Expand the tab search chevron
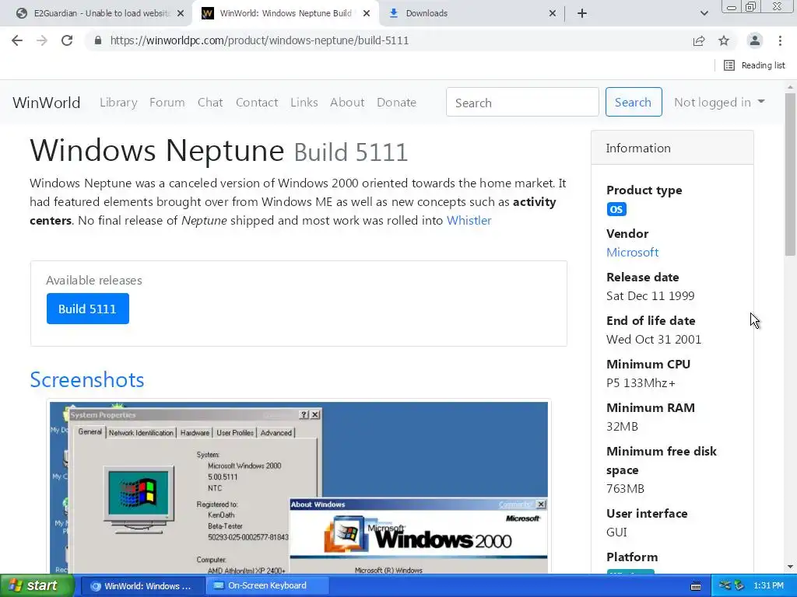Screen dimensions: 797x597 704,13
